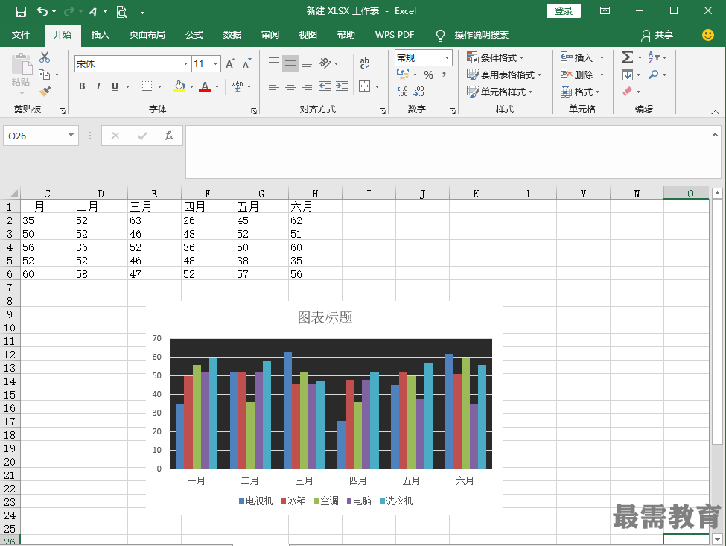Open the font size dropdown
726x546 pixels.
(216, 64)
